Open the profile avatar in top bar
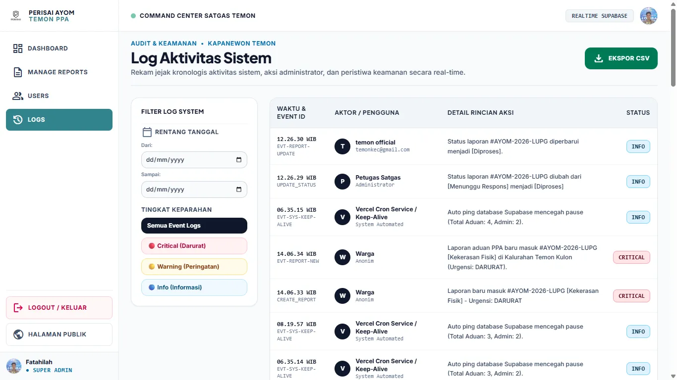Screen dimensions: 677x380 click(649, 16)
